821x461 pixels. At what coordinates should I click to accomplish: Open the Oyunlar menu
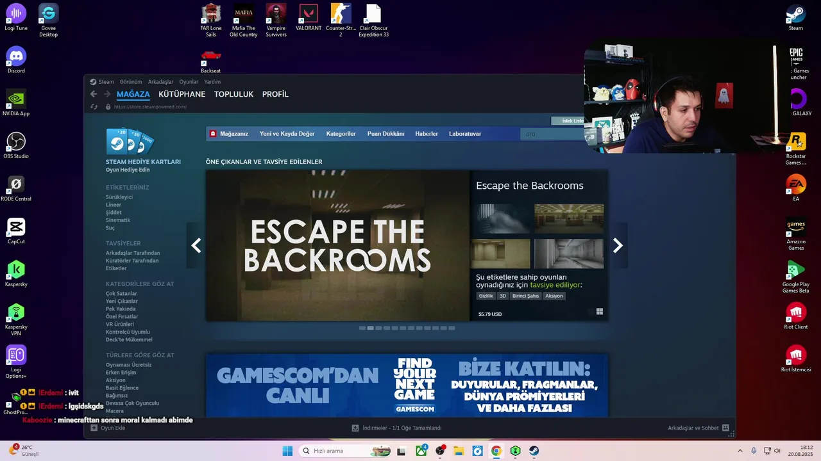coord(189,81)
